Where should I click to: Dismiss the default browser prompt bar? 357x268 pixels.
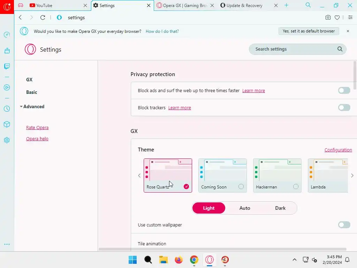[348, 31]
